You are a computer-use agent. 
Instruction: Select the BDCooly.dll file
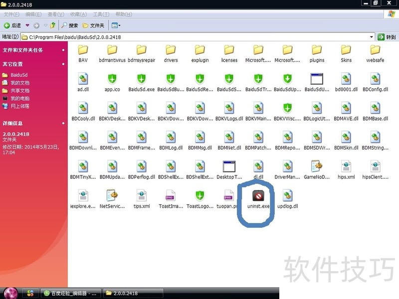click(x=83, y=112)
